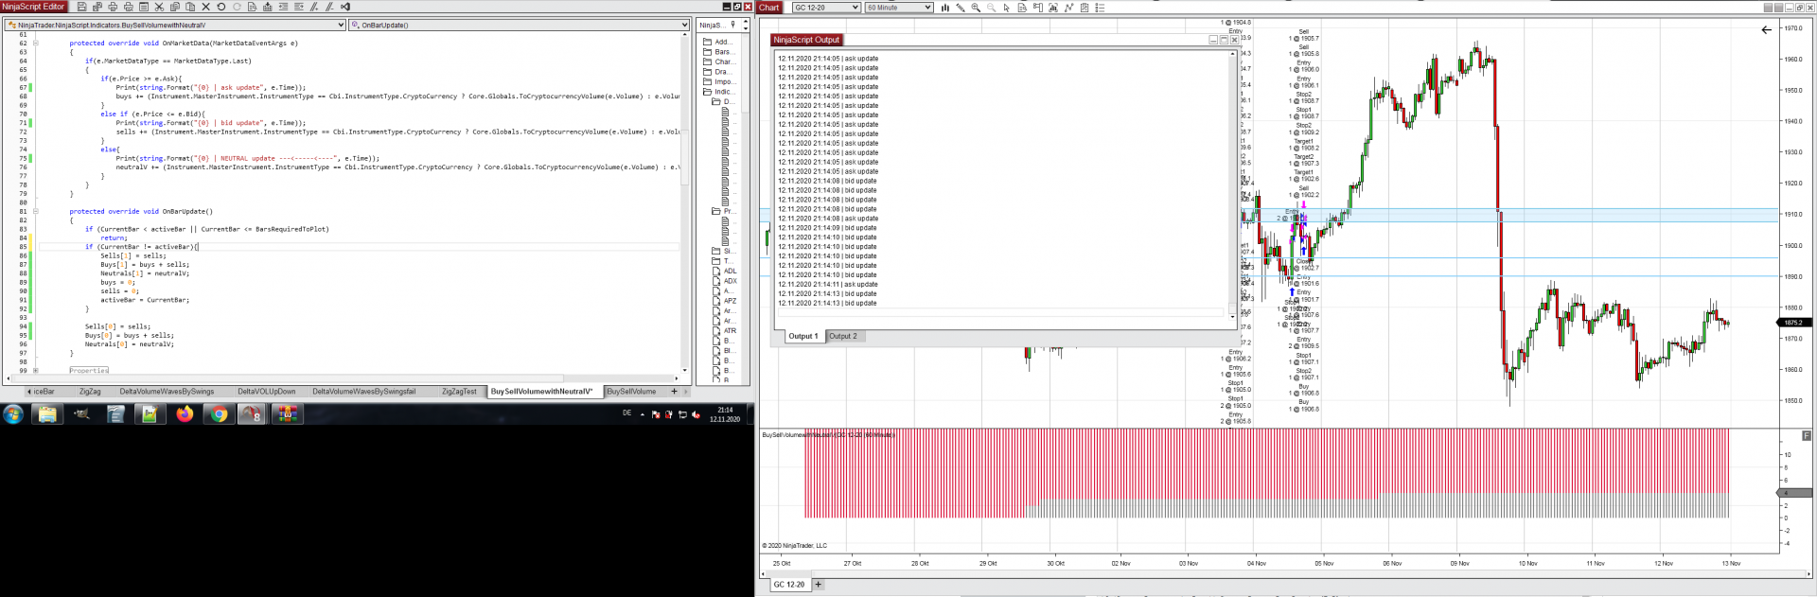Undo the last edit in the editor
The height and width of the screenshot is (597, 1817).
[221, 7]
